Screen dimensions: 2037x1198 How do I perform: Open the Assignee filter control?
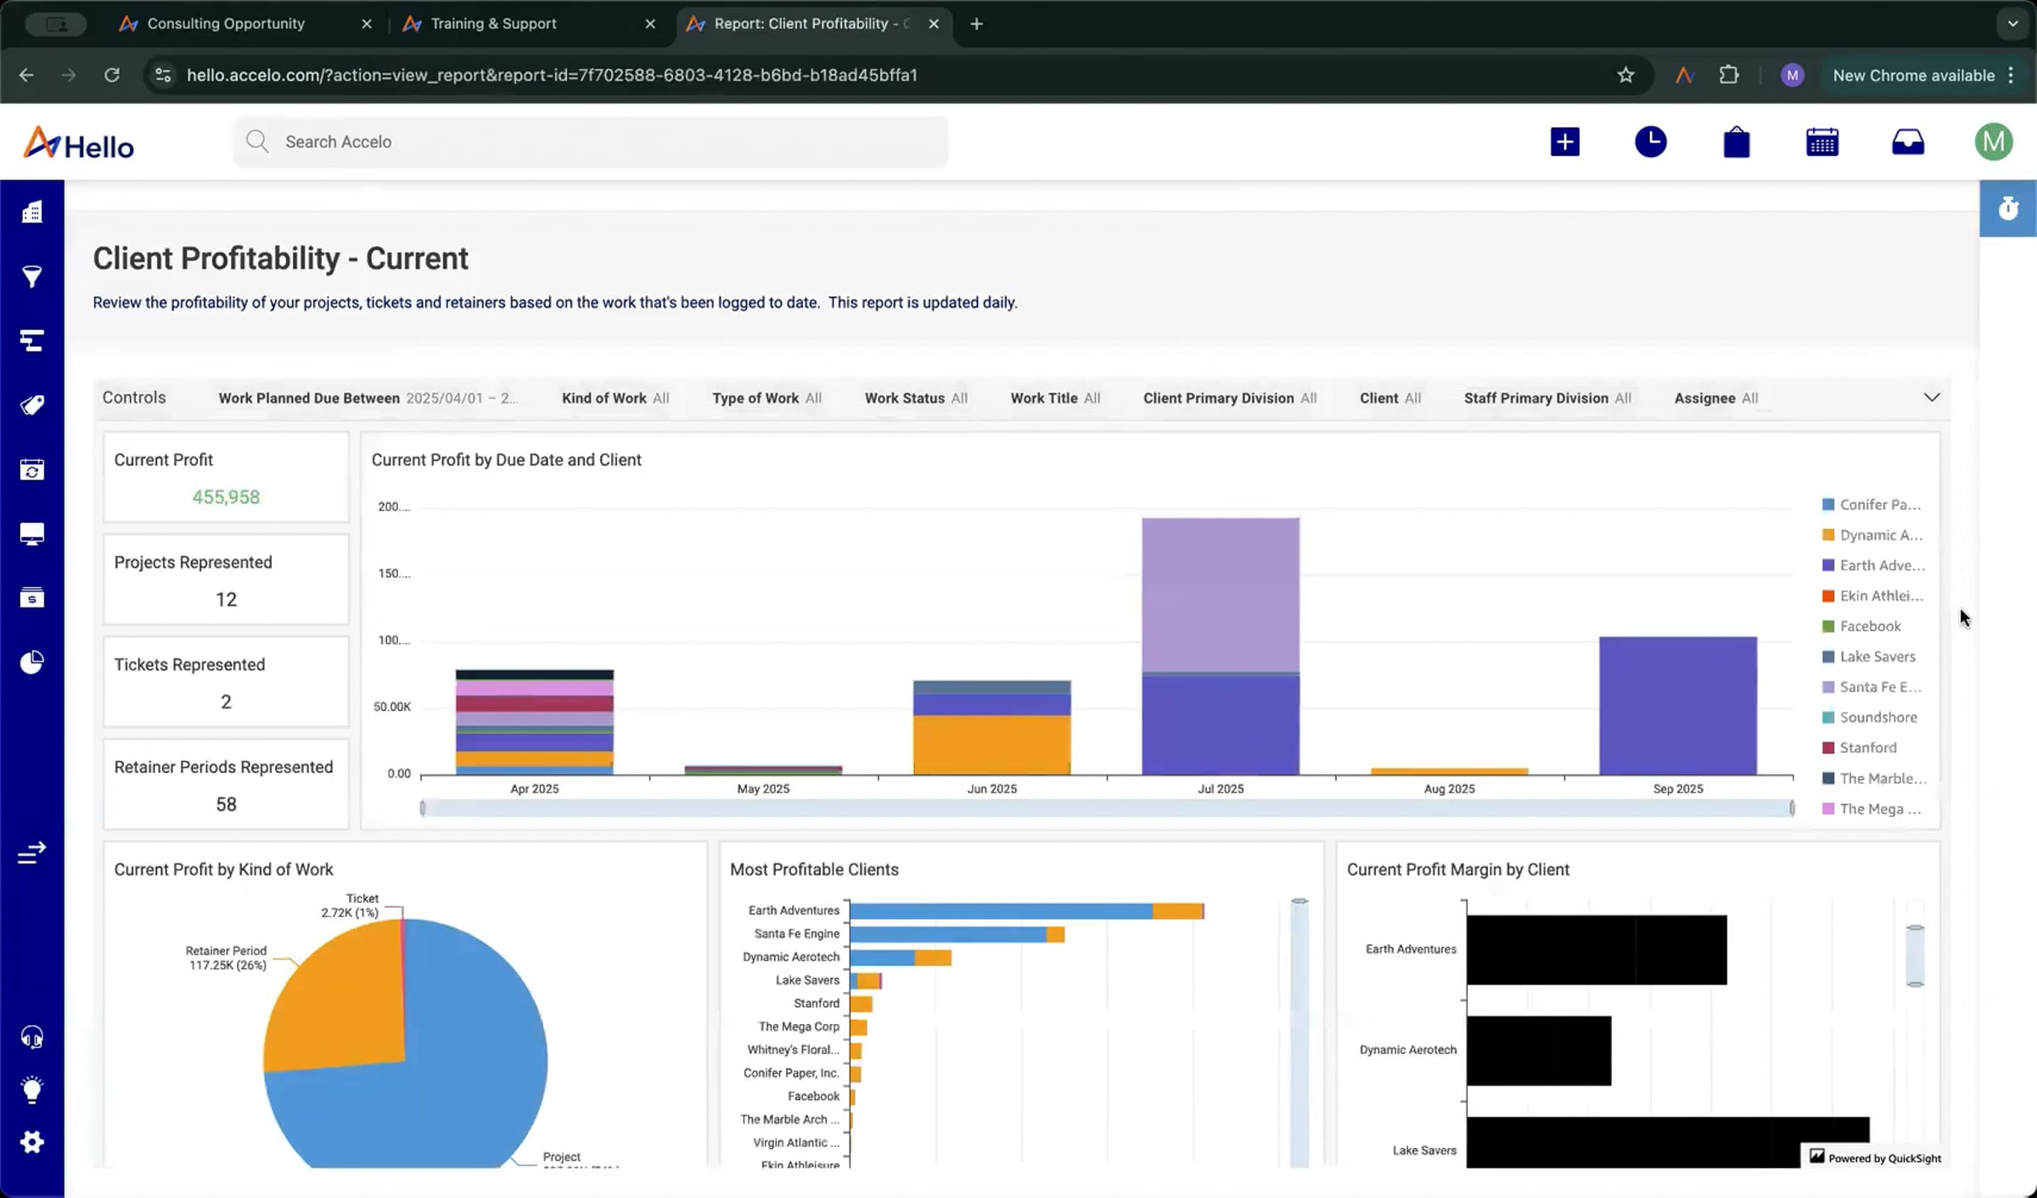(x=1715, y=398)
